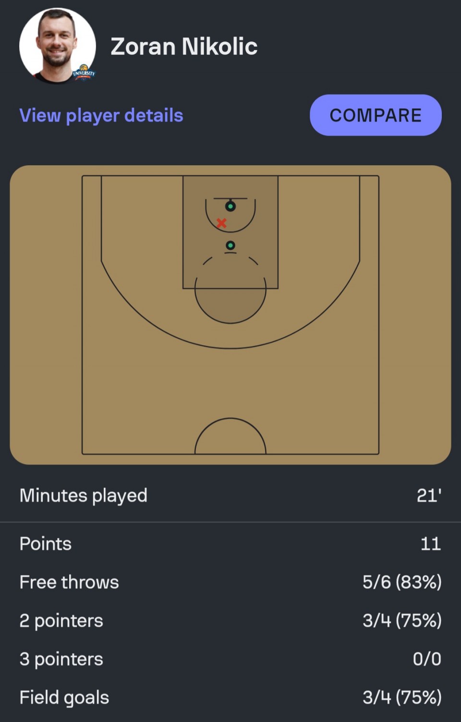Click the free-throw circle on court
This screenshot has width=461, height=722.
230,288
